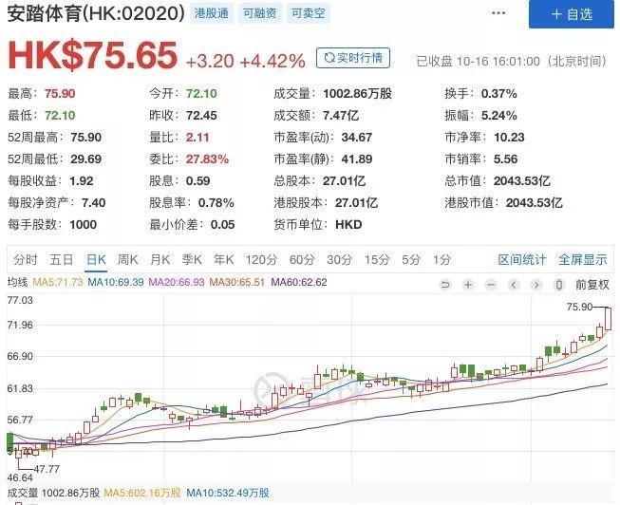Click the MA20:66.93 indicator label
620x505 pixels.
click(177, 282)
